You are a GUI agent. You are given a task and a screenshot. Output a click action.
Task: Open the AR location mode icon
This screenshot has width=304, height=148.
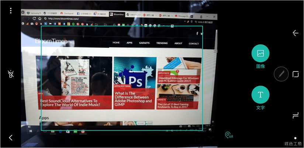coord(229,135)
